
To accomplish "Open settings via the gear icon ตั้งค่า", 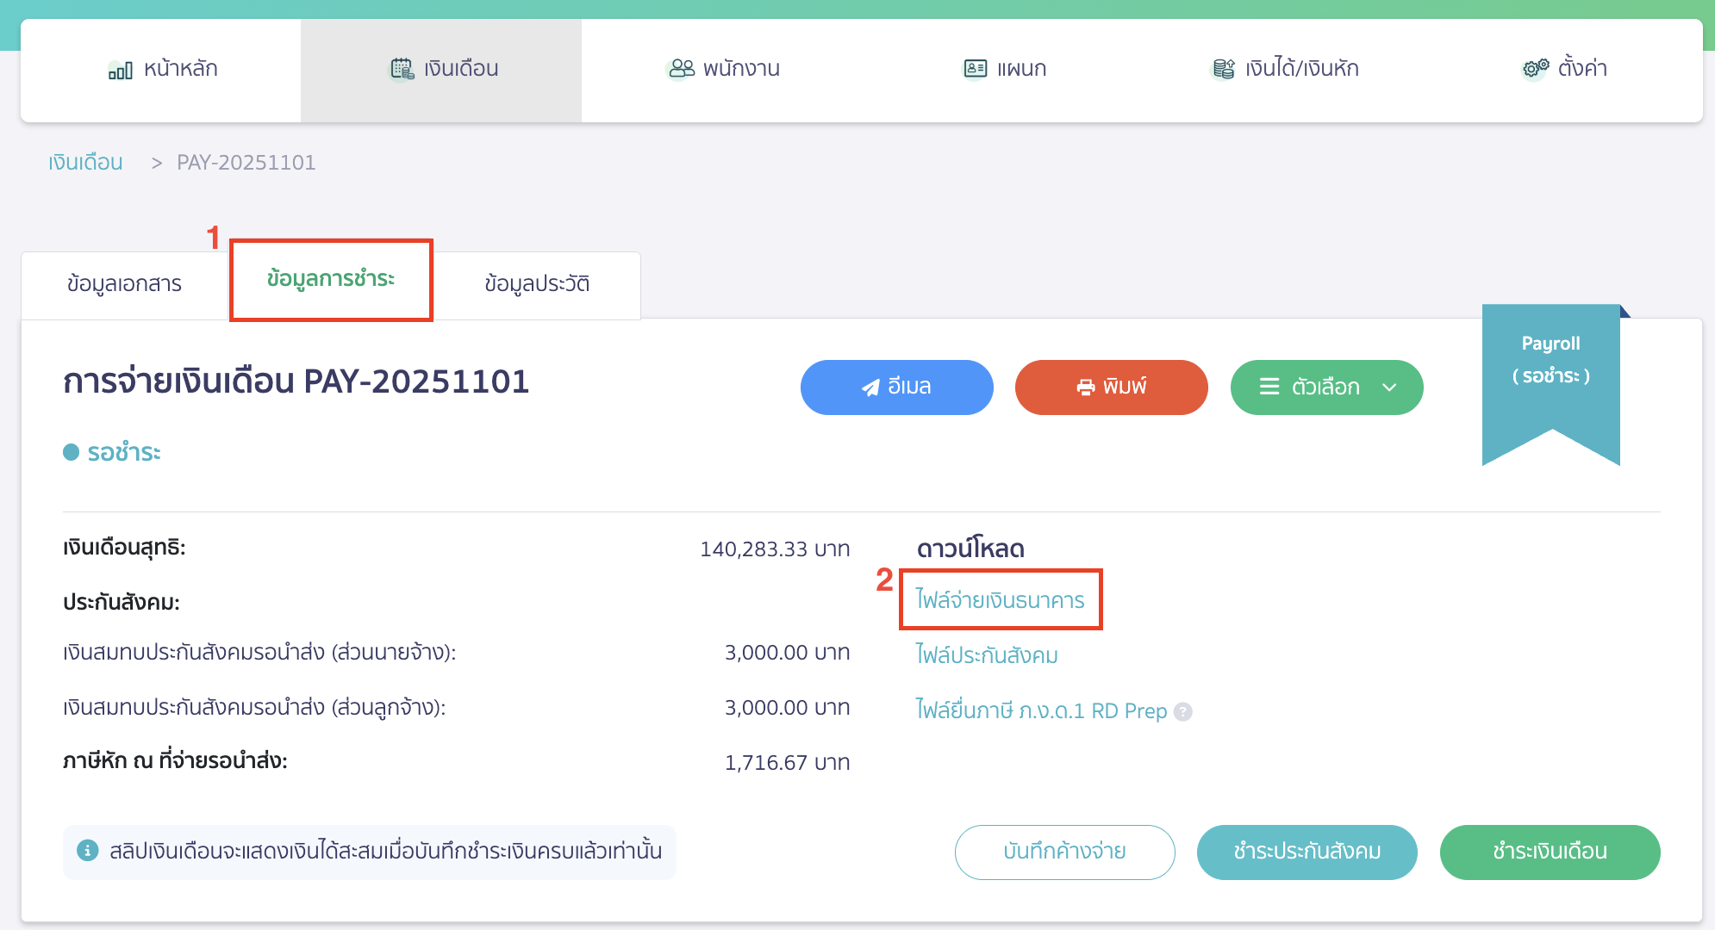I will pos(1531,67).
